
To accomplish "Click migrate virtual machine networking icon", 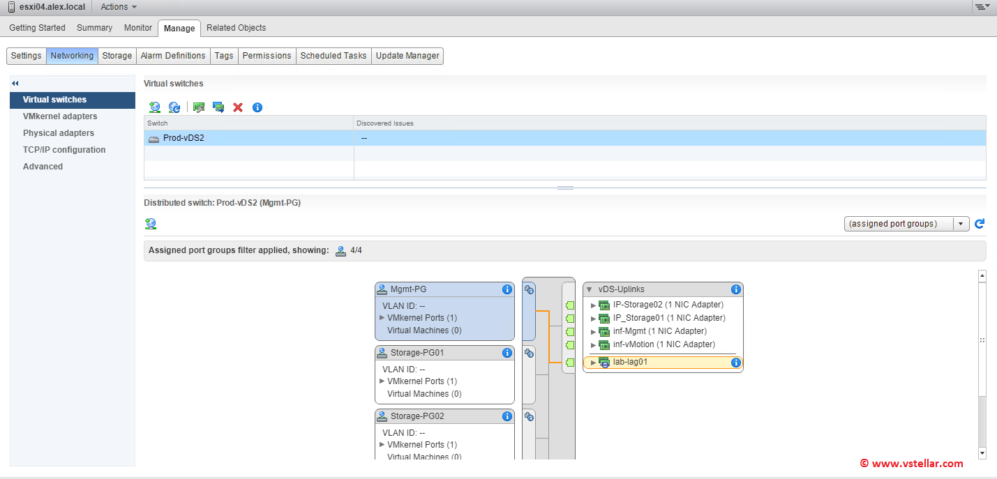I will tap(218, 107).
